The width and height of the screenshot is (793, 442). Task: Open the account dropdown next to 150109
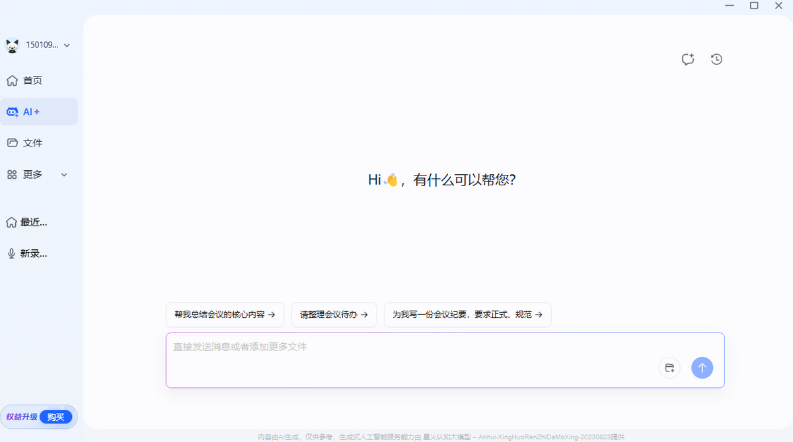pyautogui.click(x=67, y=45)
